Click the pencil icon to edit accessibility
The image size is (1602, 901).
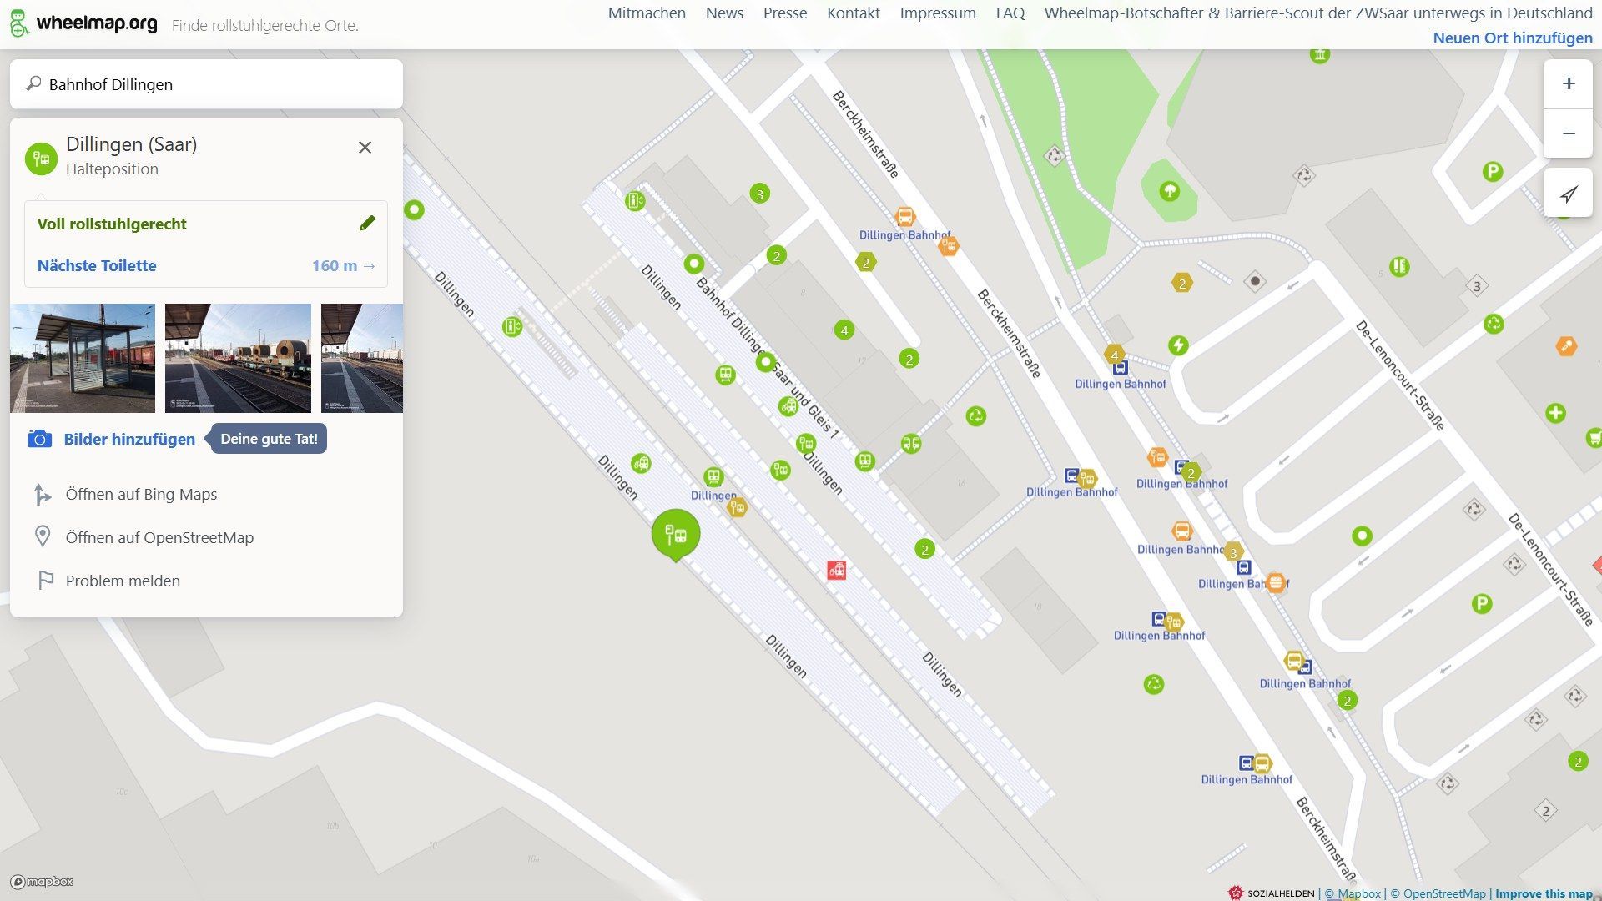tap(367, 223)
